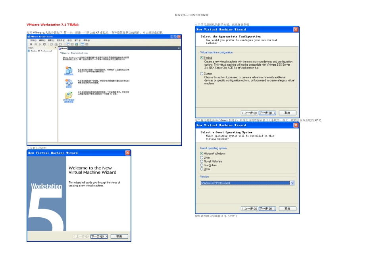Screen dimensions: 377x266
Task: Click 上一步 in the Welcome wizard
Action: coord(81,236)
